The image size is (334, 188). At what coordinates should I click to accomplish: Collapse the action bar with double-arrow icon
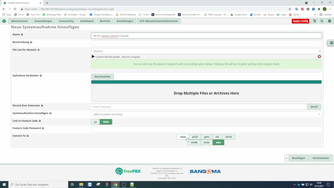[x=287, y=158]
